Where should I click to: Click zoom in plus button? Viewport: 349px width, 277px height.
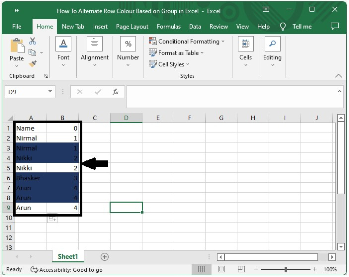pyautogui.click(x=315, y=269)
